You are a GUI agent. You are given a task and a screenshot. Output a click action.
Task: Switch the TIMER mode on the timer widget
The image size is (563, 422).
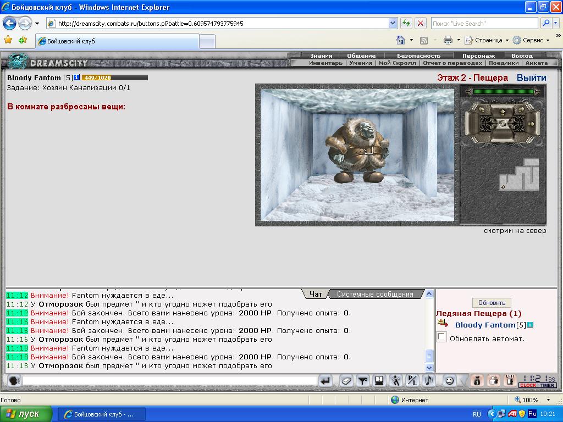click(547, 385)
